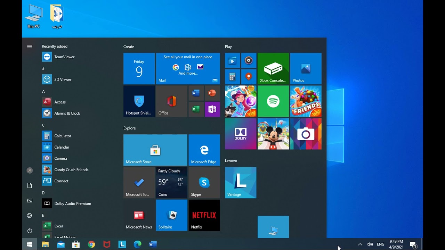This screenshot has height=250, width=445.
Task: Open Pictures from the Start left rail
Action: click(x=30, y=201)
